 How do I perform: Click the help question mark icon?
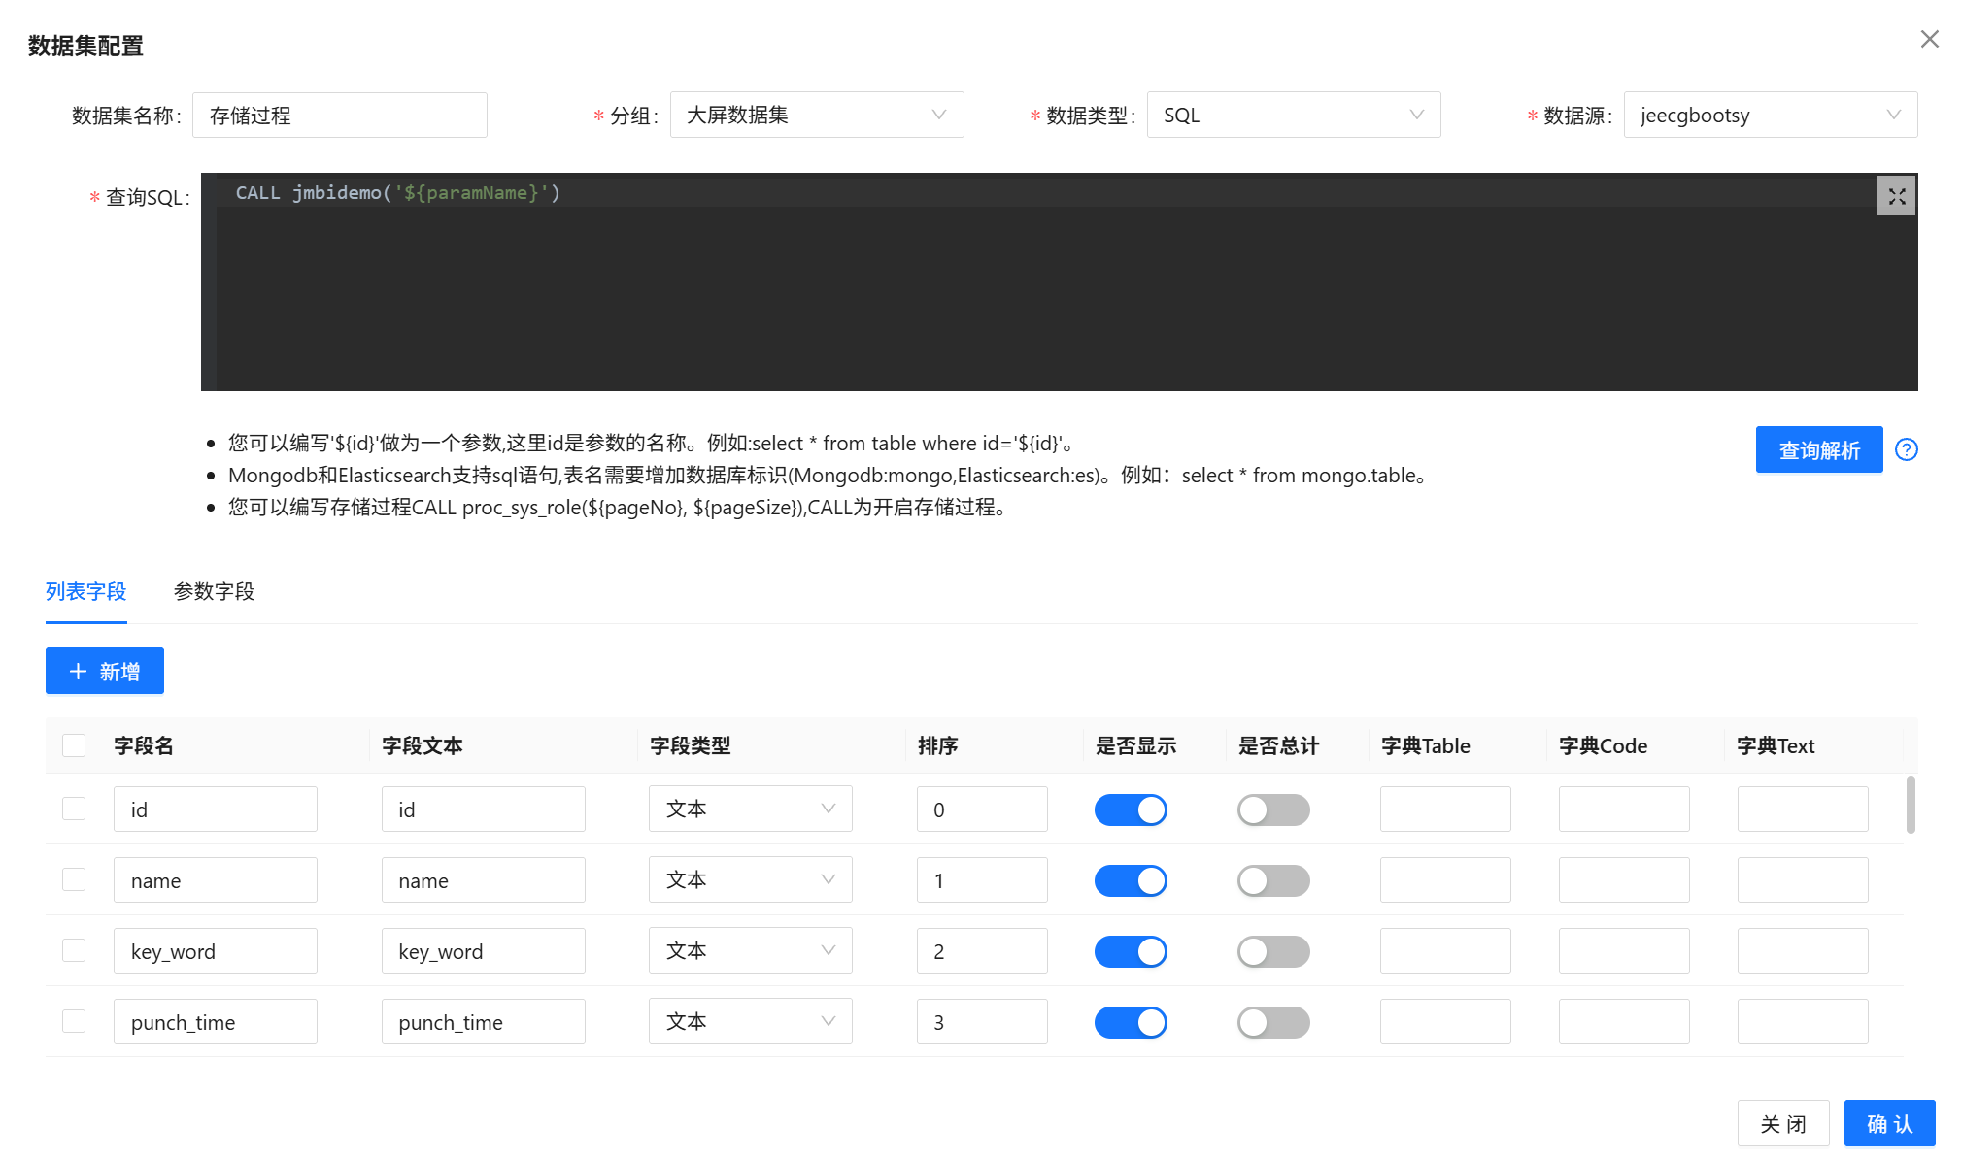[1906, 449]
